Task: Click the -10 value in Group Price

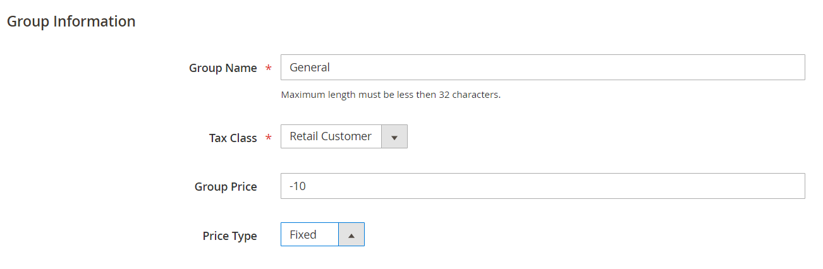Action: (x=298, y=186)
